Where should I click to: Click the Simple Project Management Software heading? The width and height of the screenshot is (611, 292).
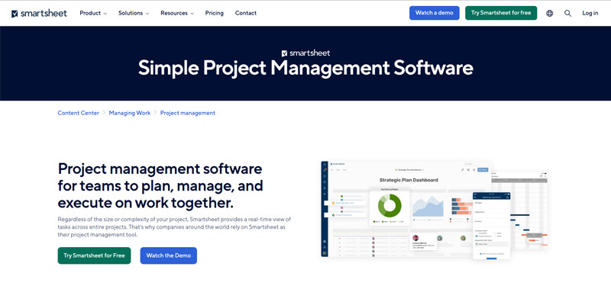305,68
